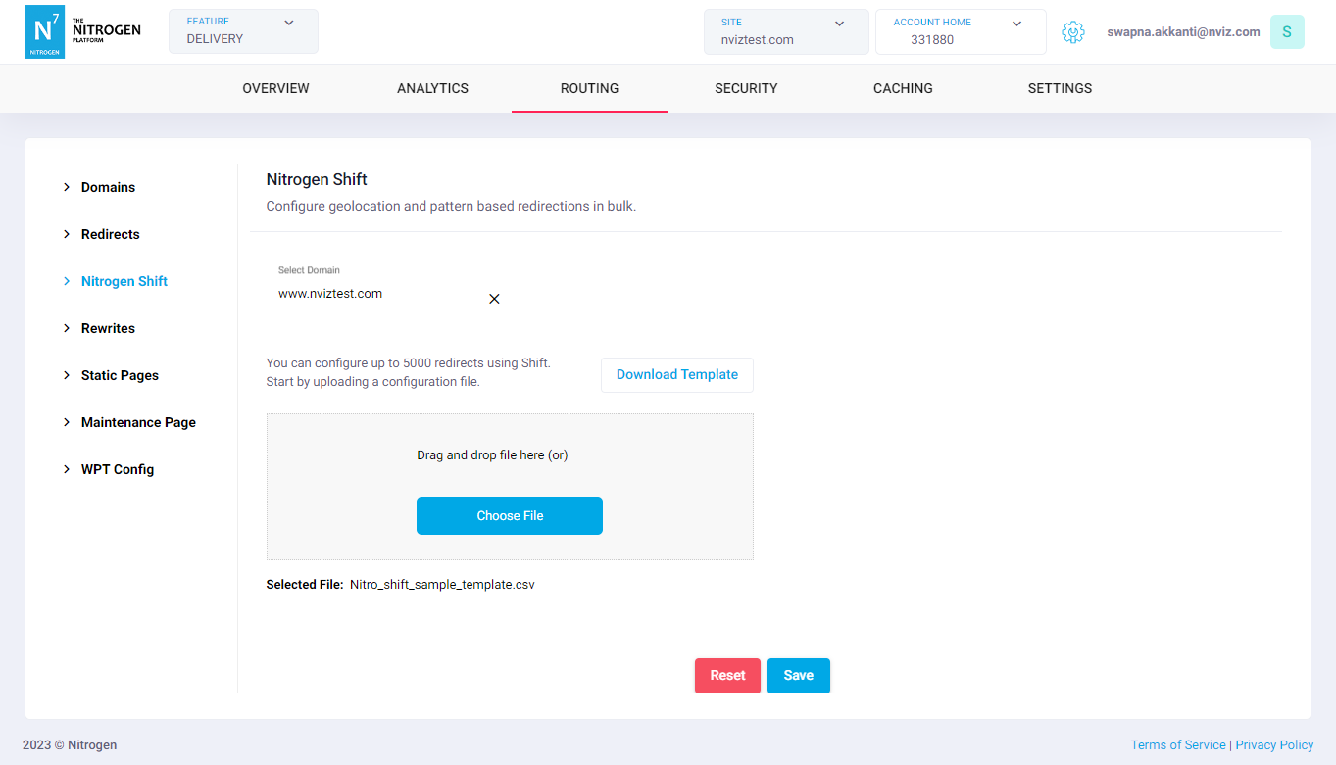The height and width of the screenshot is (765, 1336).
Task: Select Nitrogen Shift in the sidebar
Action: (x=124, y=281)
